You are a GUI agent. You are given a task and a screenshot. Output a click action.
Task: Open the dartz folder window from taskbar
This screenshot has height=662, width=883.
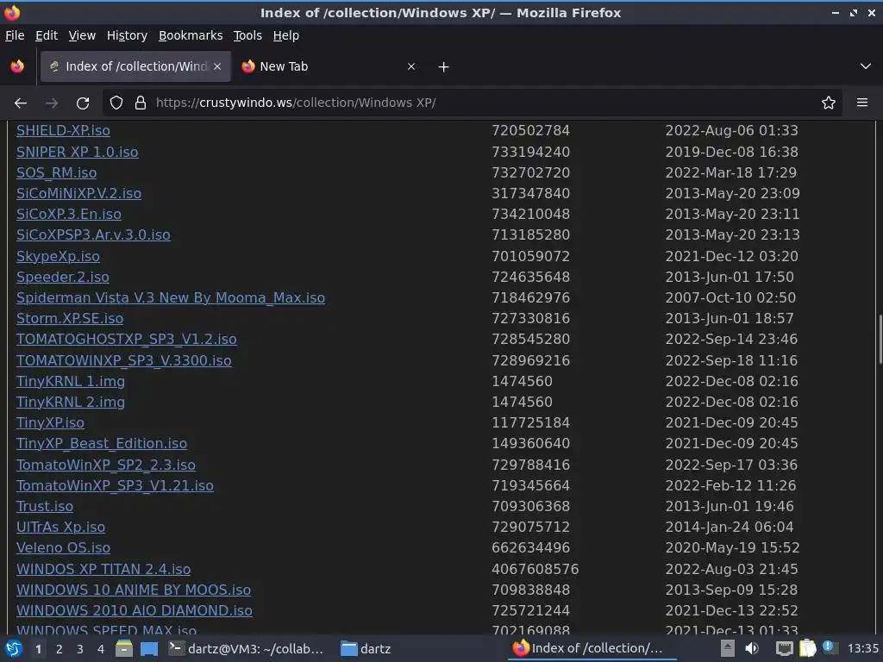point(366,649)
